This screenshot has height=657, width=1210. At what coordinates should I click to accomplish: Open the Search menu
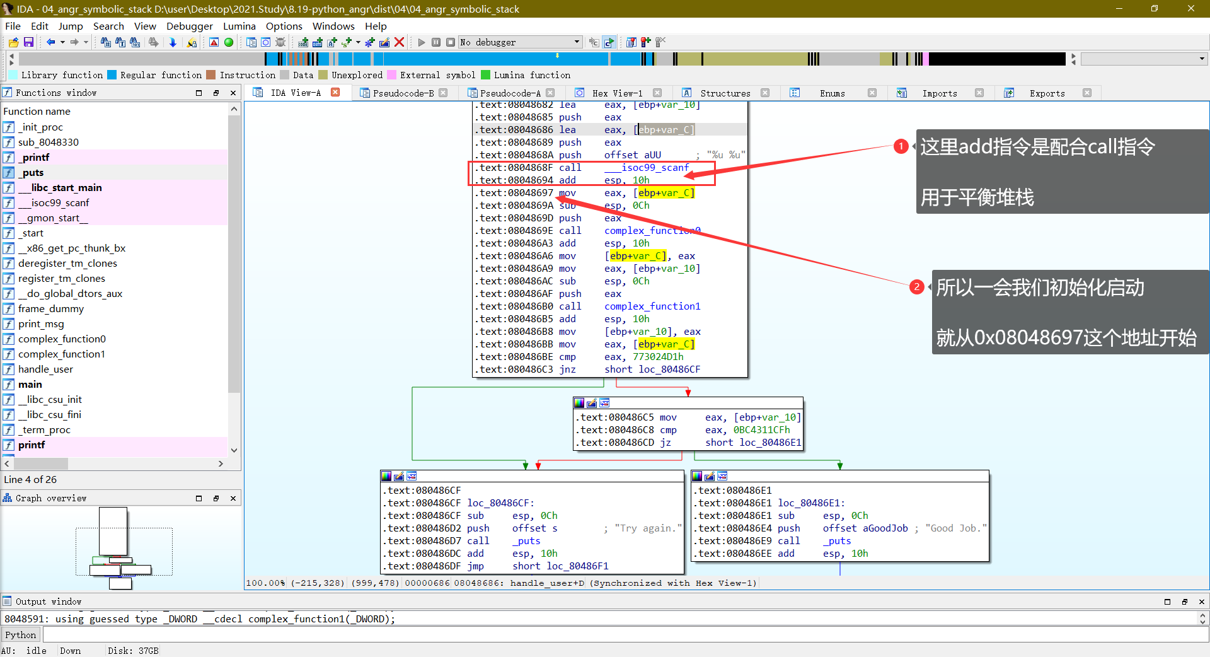(x=108, y=26)
